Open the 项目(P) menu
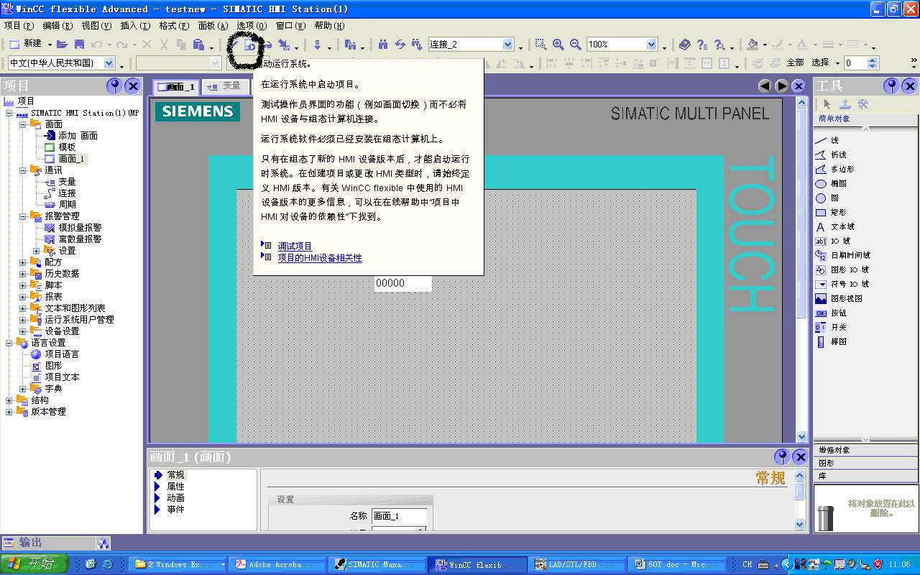This screenshot has width=920, height=575. [19, 26]
